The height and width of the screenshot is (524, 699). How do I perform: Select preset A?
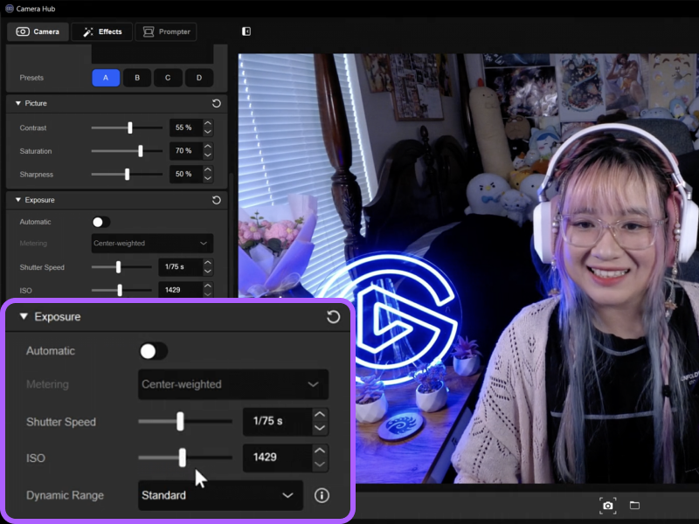pos(106,78)
